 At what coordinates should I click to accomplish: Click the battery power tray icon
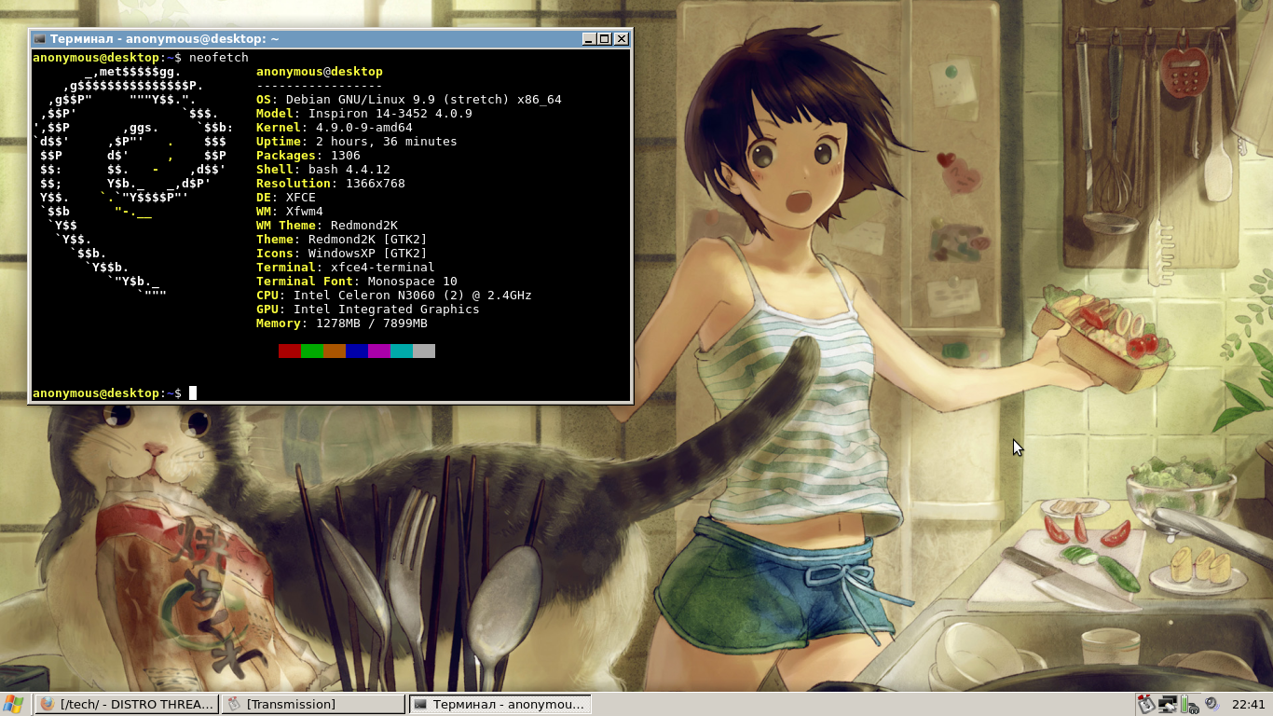coord(1189,704)
